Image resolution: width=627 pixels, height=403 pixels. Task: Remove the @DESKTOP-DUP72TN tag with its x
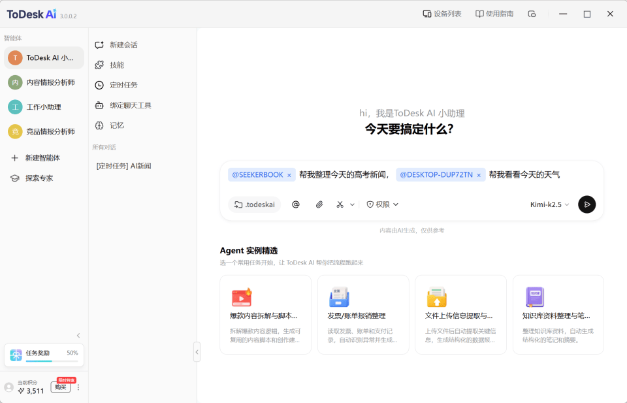tap(479, 175)
